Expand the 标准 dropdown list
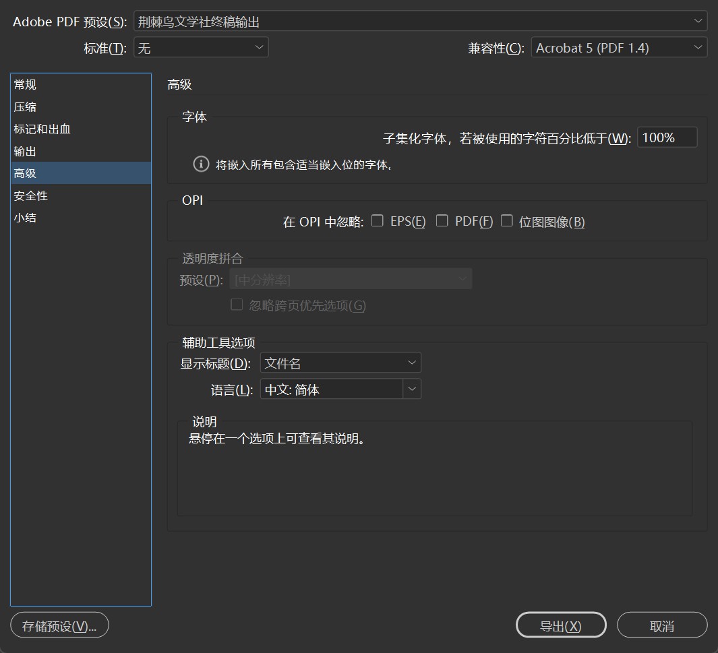This screenshot has height=653, width=718. 201,47
